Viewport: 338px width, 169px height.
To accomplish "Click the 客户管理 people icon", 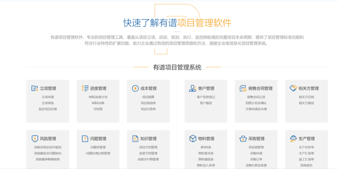I will (193, 88).
